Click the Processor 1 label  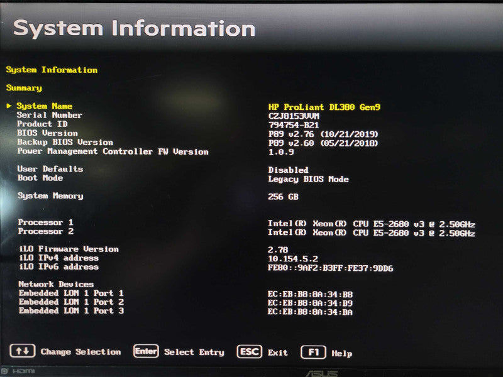click(45, 222)
